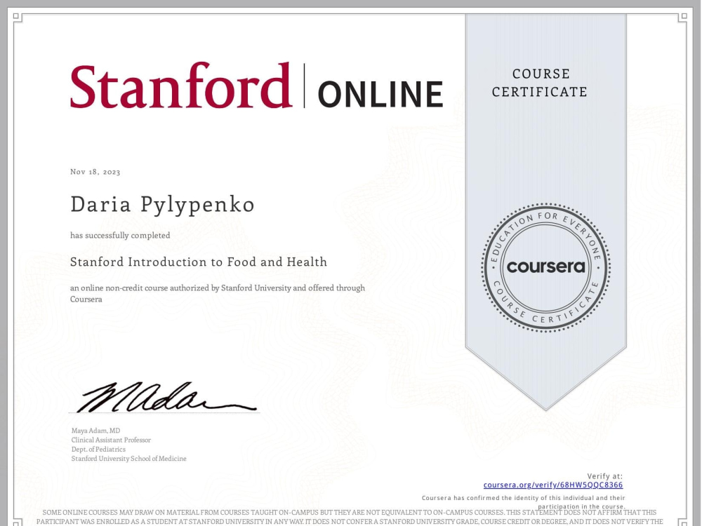Click the COURSE CERTIFICATE ribbon heading
The width and height of the screenshot is (702, 526).
540,83
